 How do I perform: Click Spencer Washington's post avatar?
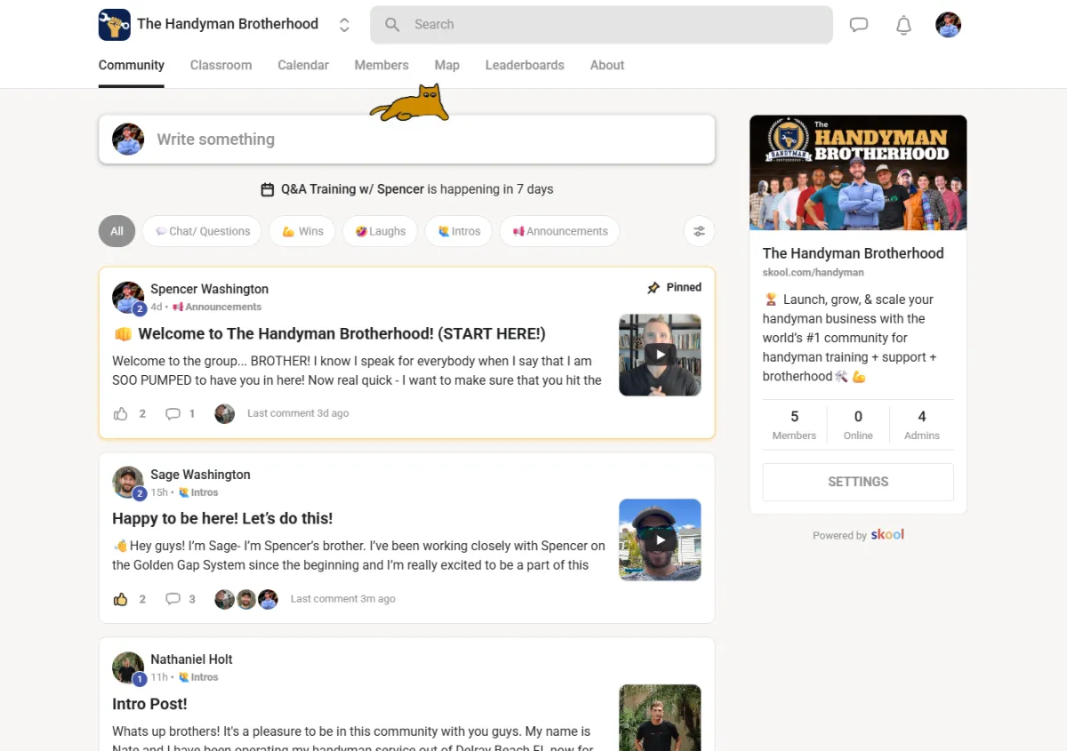(128, 298)
